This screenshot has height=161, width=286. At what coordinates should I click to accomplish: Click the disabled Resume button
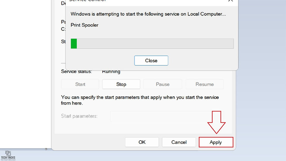point(205,84)
